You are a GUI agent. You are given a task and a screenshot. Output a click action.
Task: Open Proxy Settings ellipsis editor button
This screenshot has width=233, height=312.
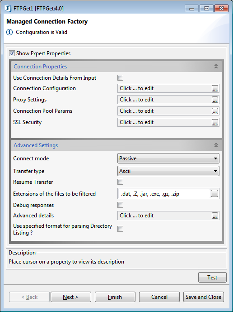(215, 100)
